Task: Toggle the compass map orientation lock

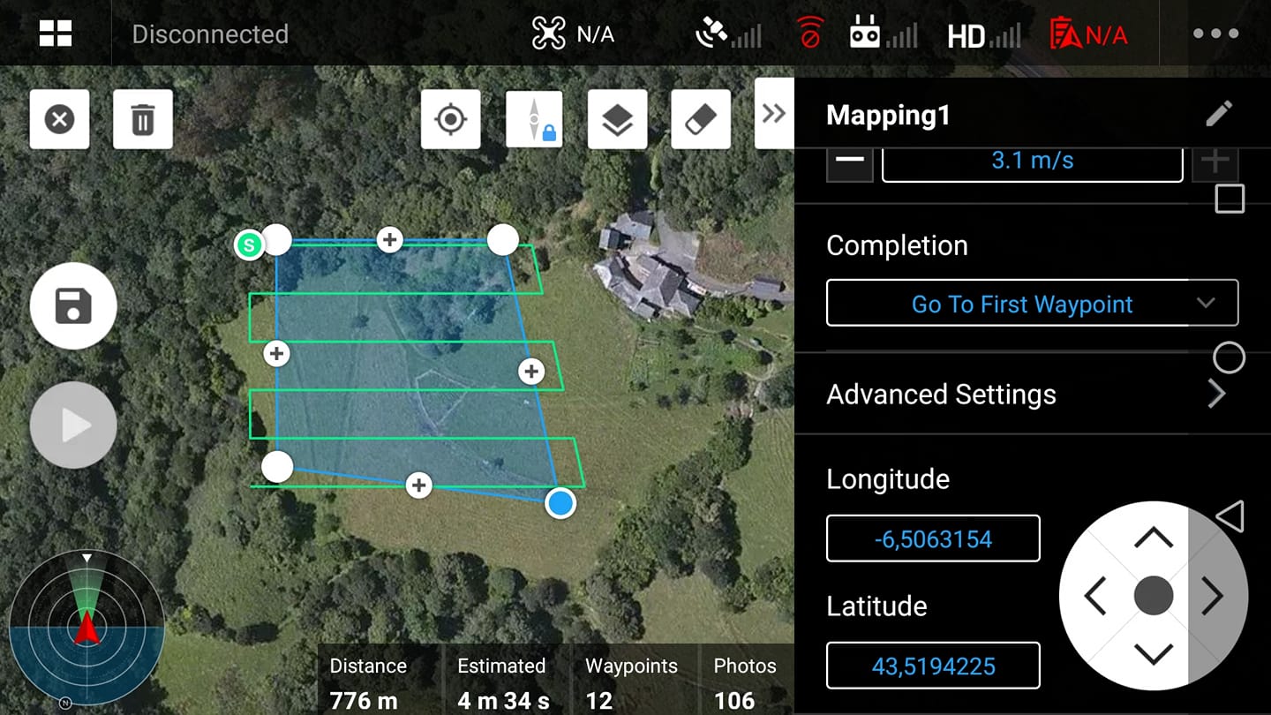Action: [x=534, y=119]
